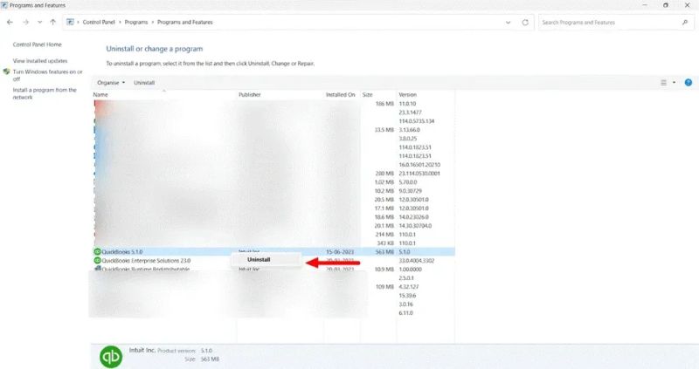The height and width of the screenshot is (369, 699).
Task: Change the view layout icon
Action: coord(663,83)
